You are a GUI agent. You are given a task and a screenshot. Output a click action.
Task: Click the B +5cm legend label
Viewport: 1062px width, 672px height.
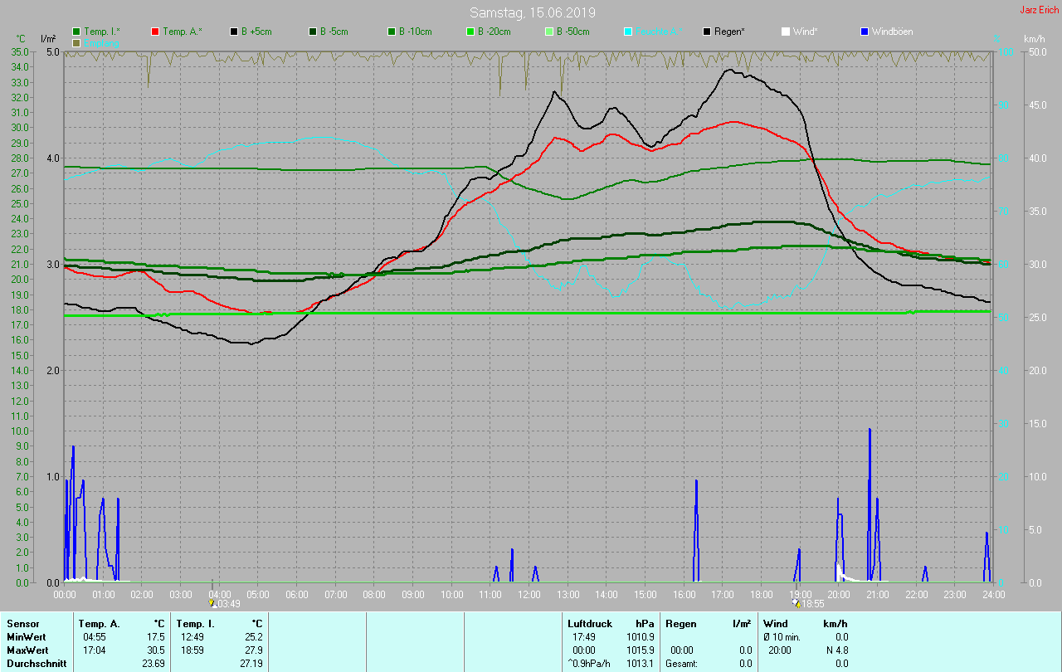256,32
